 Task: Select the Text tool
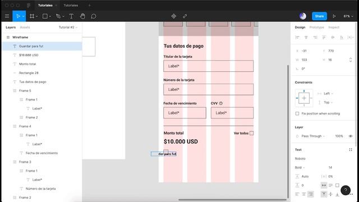71,16
